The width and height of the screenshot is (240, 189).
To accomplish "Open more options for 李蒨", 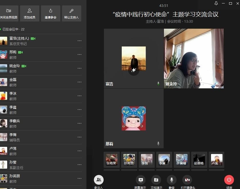I will (x=80, y=137).
